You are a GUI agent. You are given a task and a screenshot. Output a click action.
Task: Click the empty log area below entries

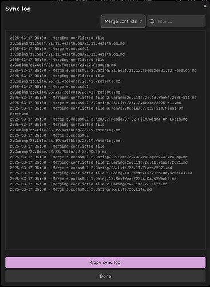pyautogui.click(x=105, y=220)
